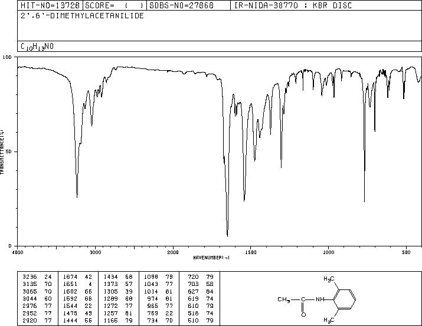
Task: Click the 974 peak table entry
Action: 161,298
